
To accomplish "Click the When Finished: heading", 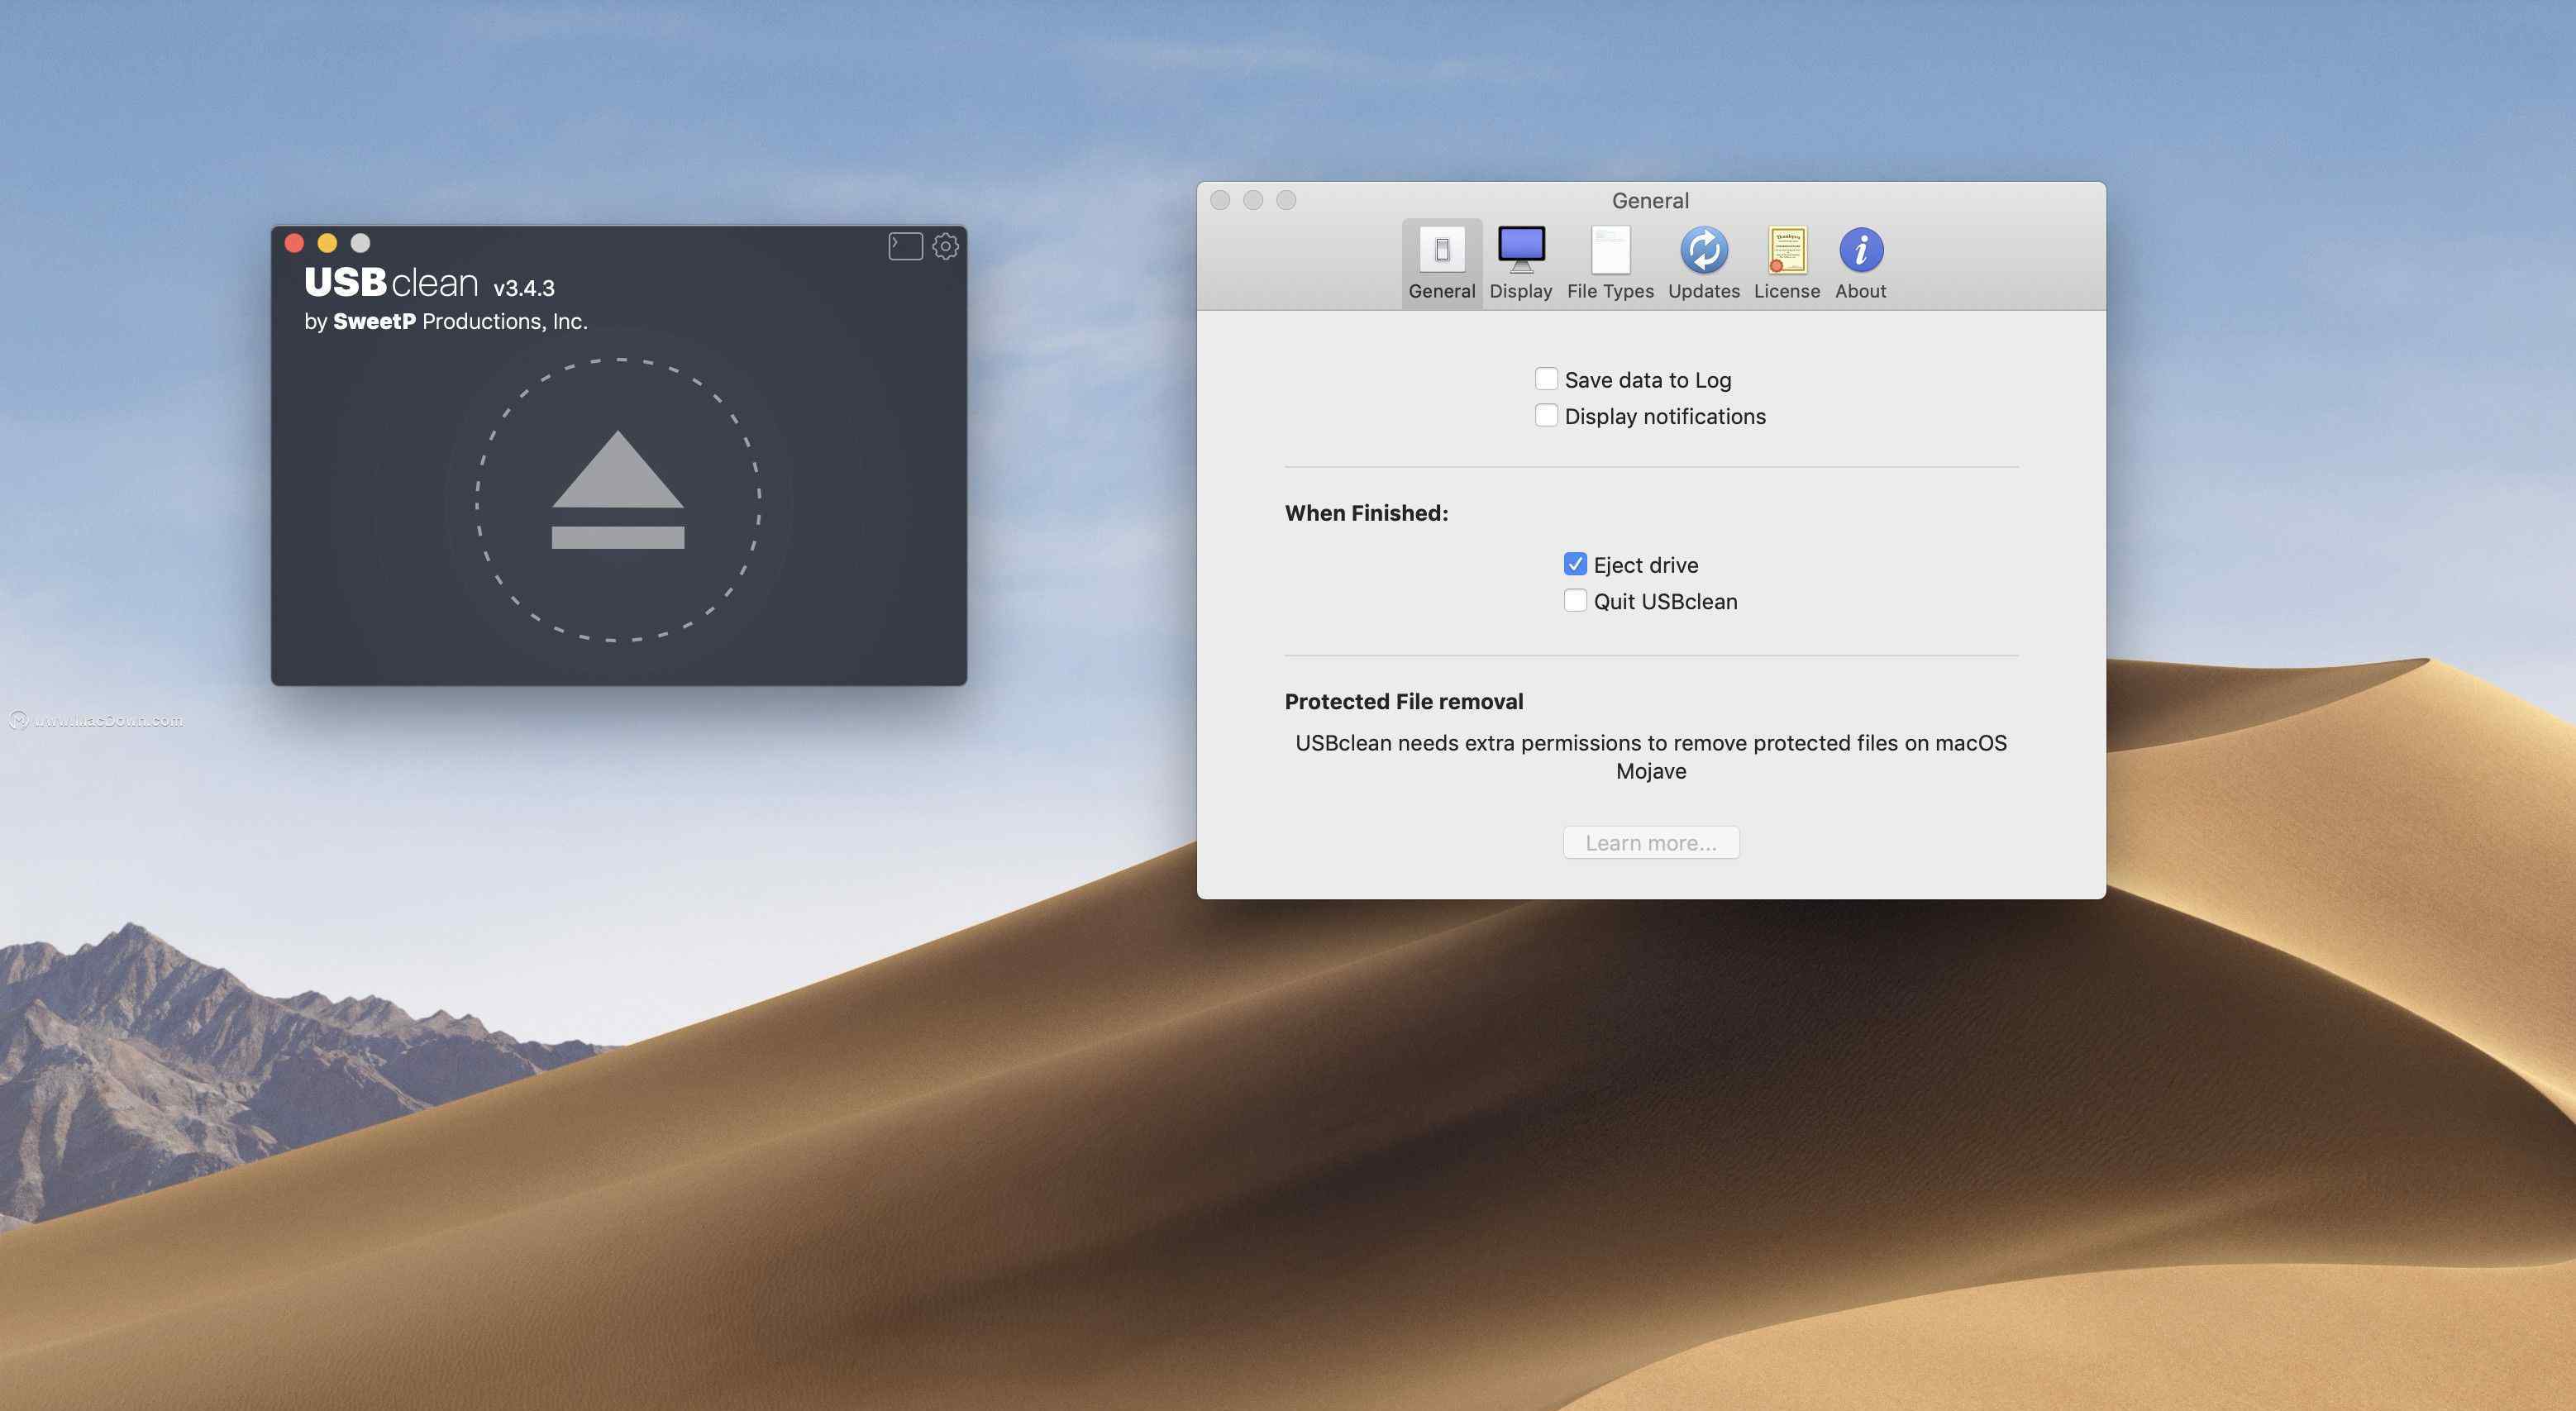I will point(1366,513).
